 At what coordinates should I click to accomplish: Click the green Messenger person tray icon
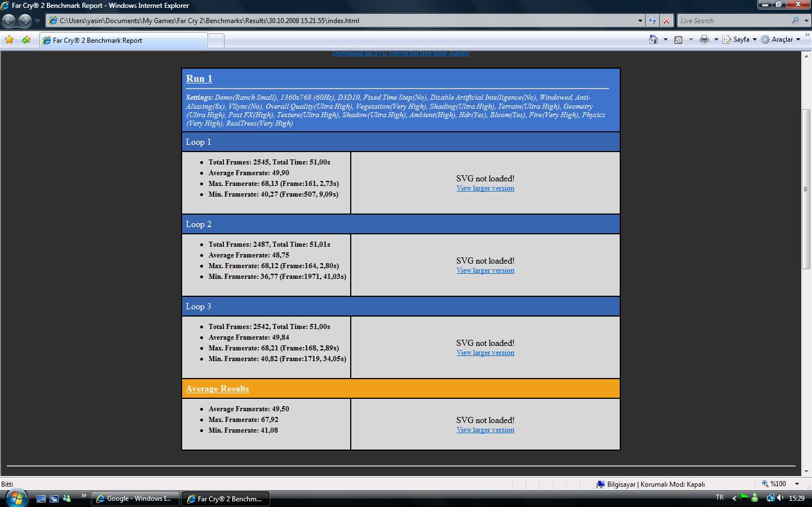754,498
